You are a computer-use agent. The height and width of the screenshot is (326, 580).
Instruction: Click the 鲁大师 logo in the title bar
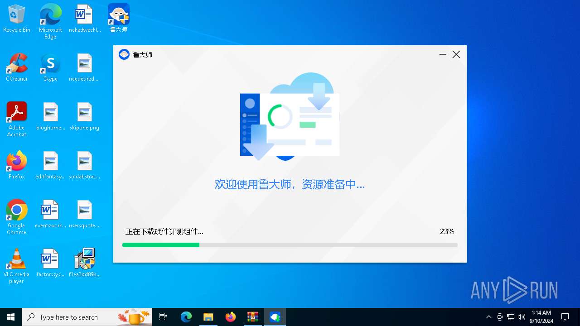point(124,54)
